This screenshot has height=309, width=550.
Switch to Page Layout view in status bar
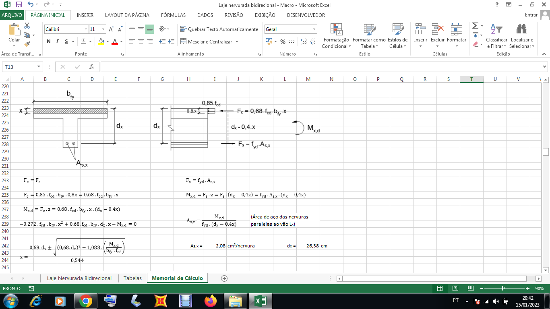[455, 288]
